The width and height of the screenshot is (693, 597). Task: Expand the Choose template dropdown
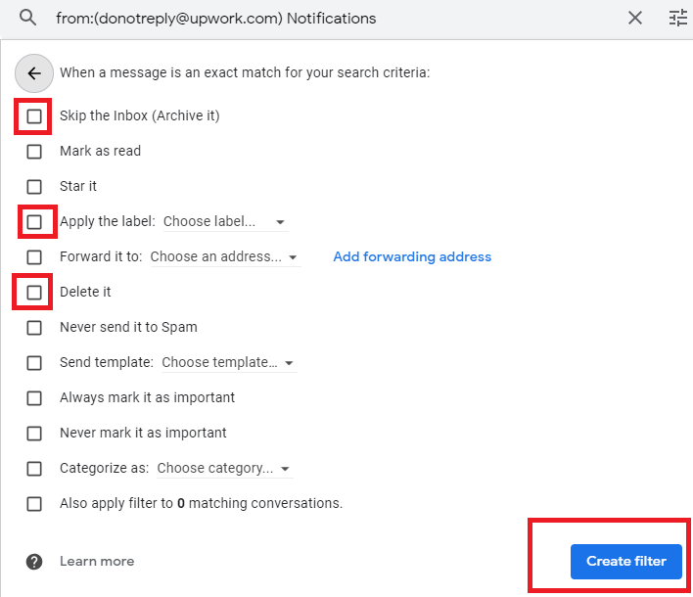[229, 363]
